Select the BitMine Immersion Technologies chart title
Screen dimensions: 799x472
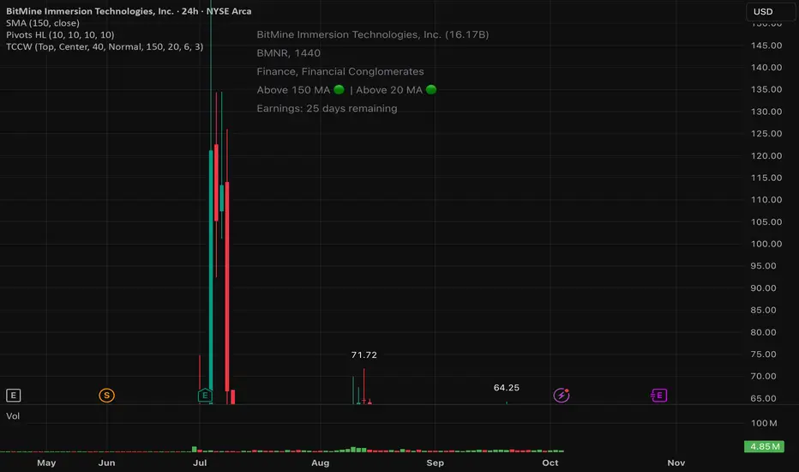(x=129, y=10)
